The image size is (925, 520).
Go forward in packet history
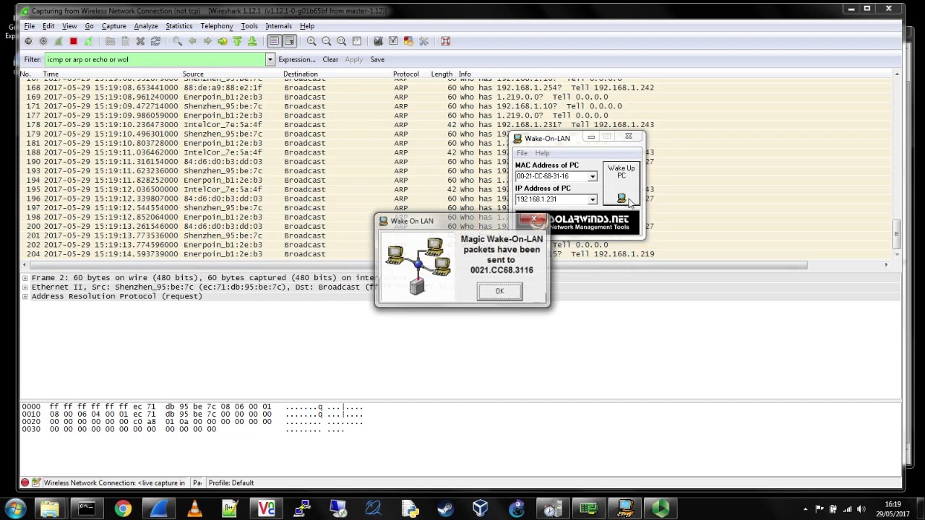click(x=207, y=41)
